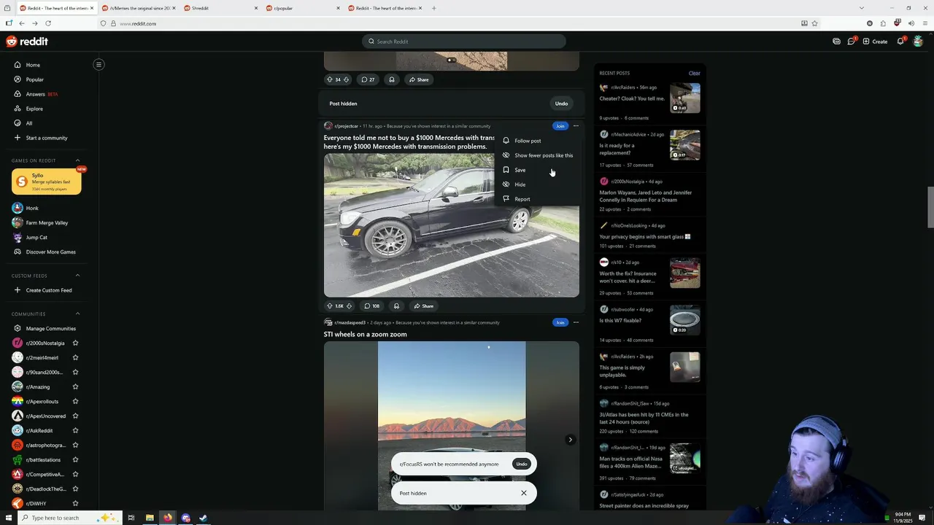Reload the page in browser toolbar
Viewport: 934px width, 525px height.
tap(47, 23)
